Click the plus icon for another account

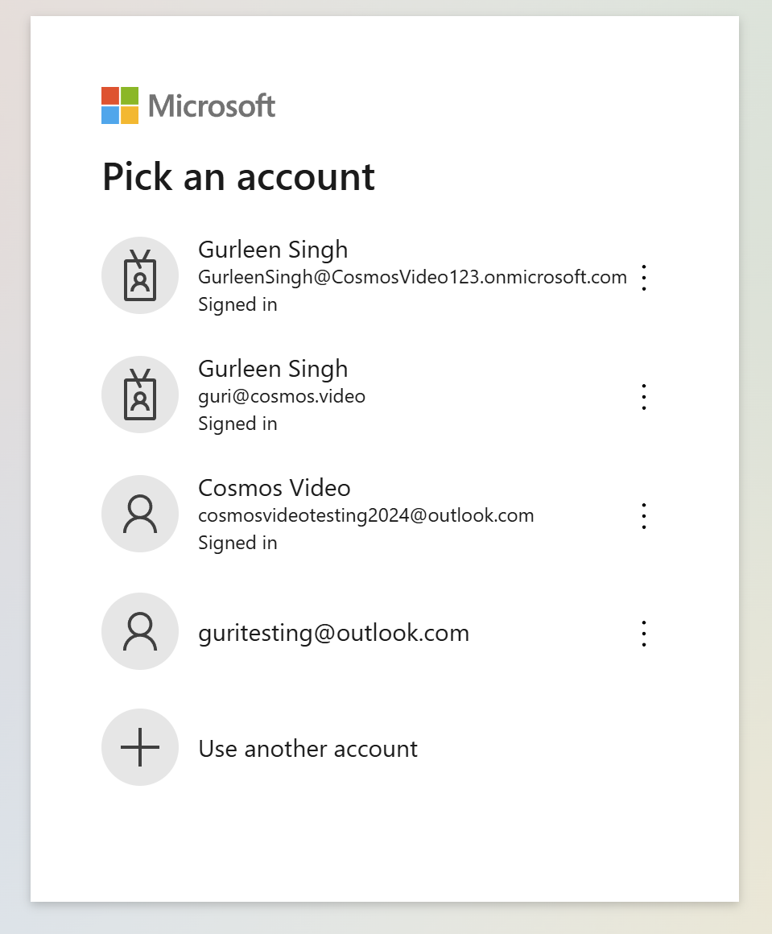(x=140, y=747)
